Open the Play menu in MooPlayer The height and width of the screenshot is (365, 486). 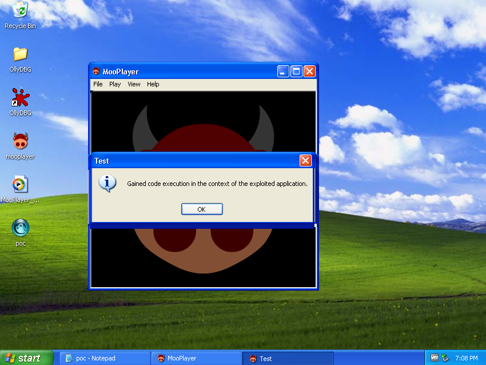coord(115,84)
